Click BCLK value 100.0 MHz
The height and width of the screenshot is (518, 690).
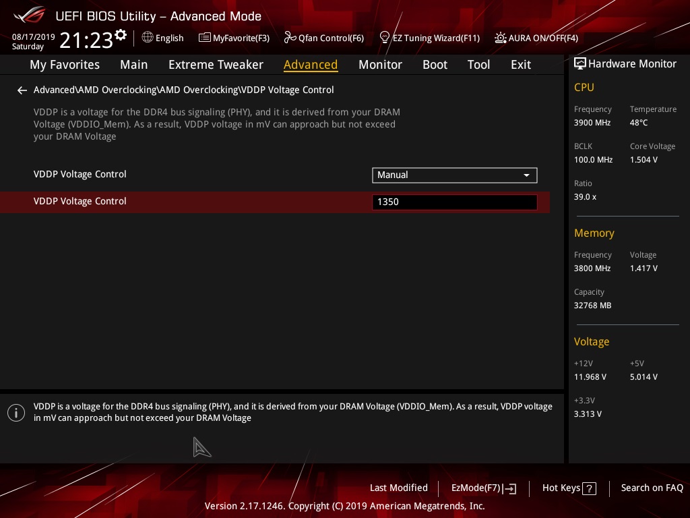[593, 159]
